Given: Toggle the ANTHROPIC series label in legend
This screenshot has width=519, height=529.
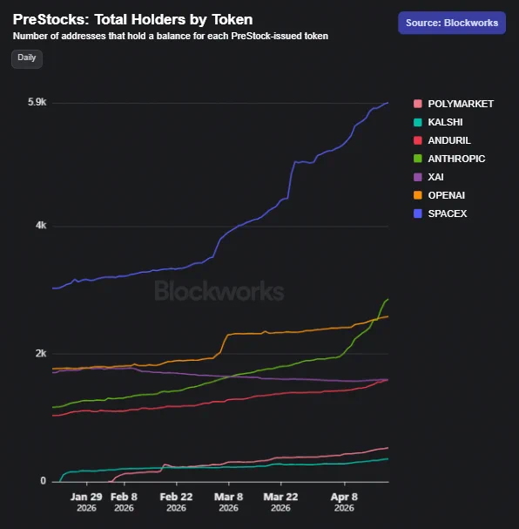Looking at the screenshot, I should click(x=456, y=159).
